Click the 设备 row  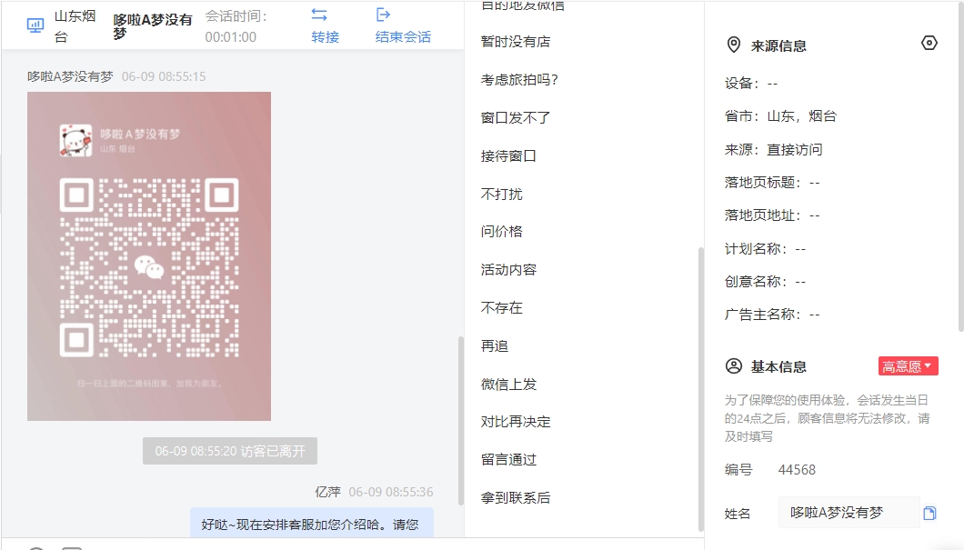pyautogui.click(x=750, y=84)
